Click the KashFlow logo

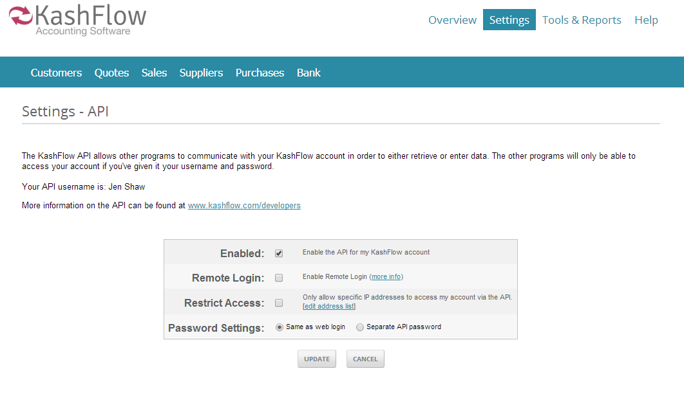pyautogui.click(x=78, y=19)
